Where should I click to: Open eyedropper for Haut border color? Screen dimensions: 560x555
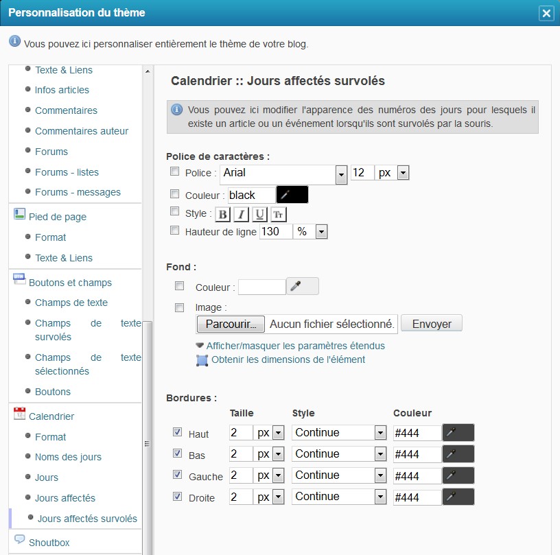click(x=458, y=432)
